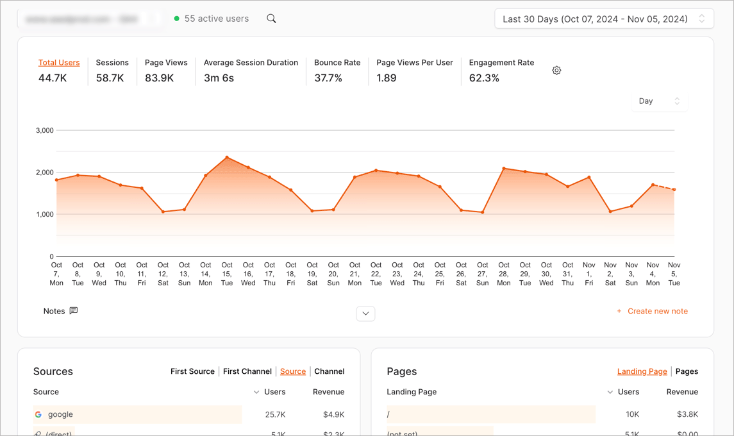Switch Sources view to First Channel

(247, 371)
